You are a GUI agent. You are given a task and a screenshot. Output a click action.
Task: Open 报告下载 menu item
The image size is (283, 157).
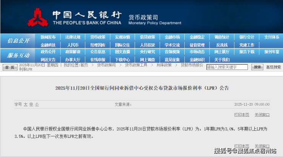click(247, 52)
